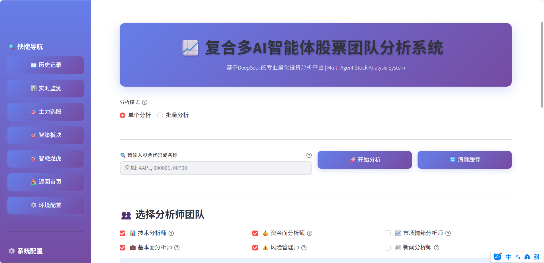Viewport: 544px width, 263px height.
Task: Click help icon next to 市场情绪分析师
Action: tap(448, 233)
